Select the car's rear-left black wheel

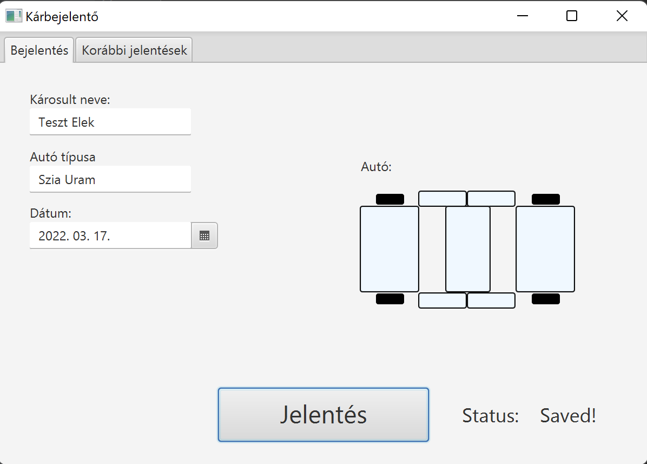[390, 299]
